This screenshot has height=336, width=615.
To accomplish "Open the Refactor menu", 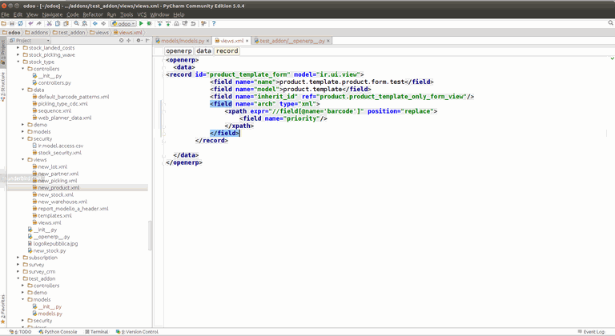I will click(x=93, y=14).
